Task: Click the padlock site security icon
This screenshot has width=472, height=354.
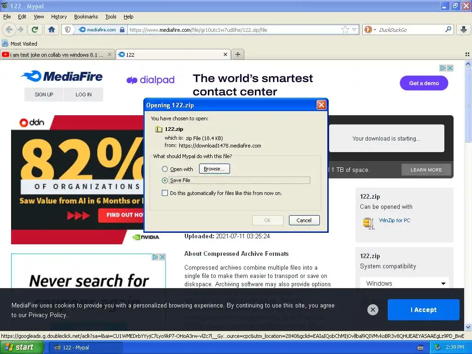Action: tap(122, 29)
